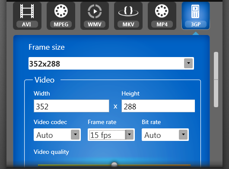Switch to WMV output format
This screenshot has height=169, width=229.
pyautogui.click(x=95, y=16)
